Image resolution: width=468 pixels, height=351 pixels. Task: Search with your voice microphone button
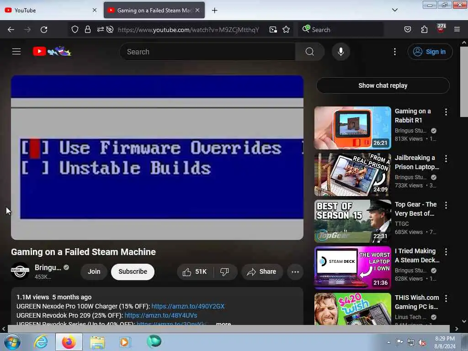pos(341,52)
